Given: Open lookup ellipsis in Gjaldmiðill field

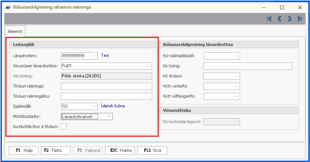Looking at the screenshot, I should (x=94, y=106).
